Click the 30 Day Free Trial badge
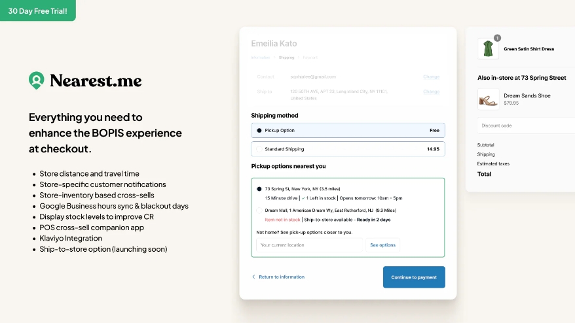The width and height of the screenshot is (575, 323). pyautogui.click(x=37, y=10)
